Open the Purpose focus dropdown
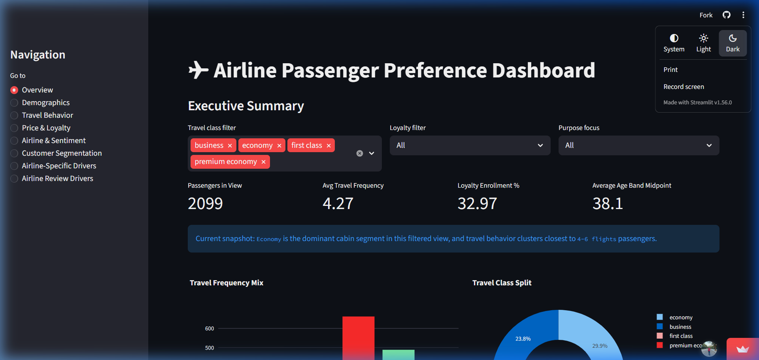Image resolution: width=759 pixels, height=360 pixels. [639, 145]
